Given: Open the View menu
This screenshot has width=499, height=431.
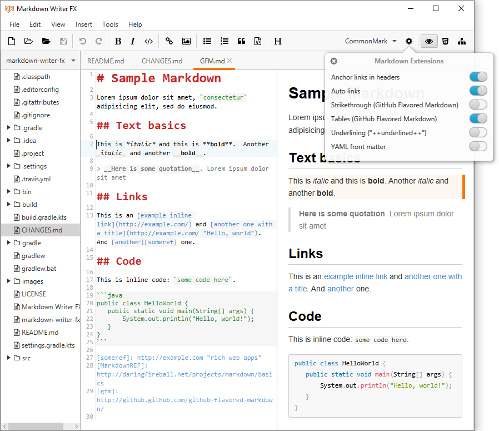Looking at the screenshot, I should click(58, 24).
